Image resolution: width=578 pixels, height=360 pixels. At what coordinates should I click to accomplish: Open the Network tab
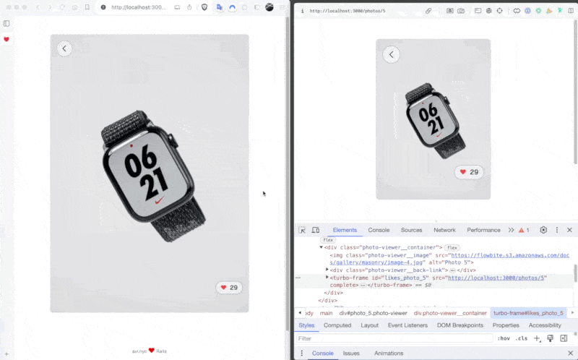point(444,230)
